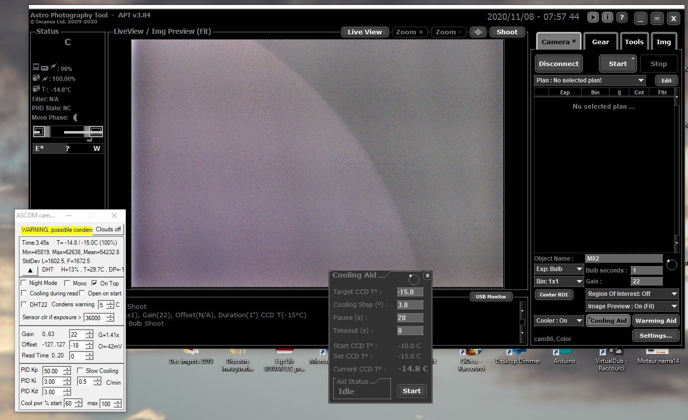Switch to the Gear tab

pos(601,42)
